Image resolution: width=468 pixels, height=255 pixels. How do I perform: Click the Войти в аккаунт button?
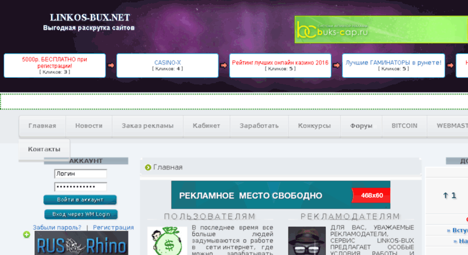click(x=80, y=200)
